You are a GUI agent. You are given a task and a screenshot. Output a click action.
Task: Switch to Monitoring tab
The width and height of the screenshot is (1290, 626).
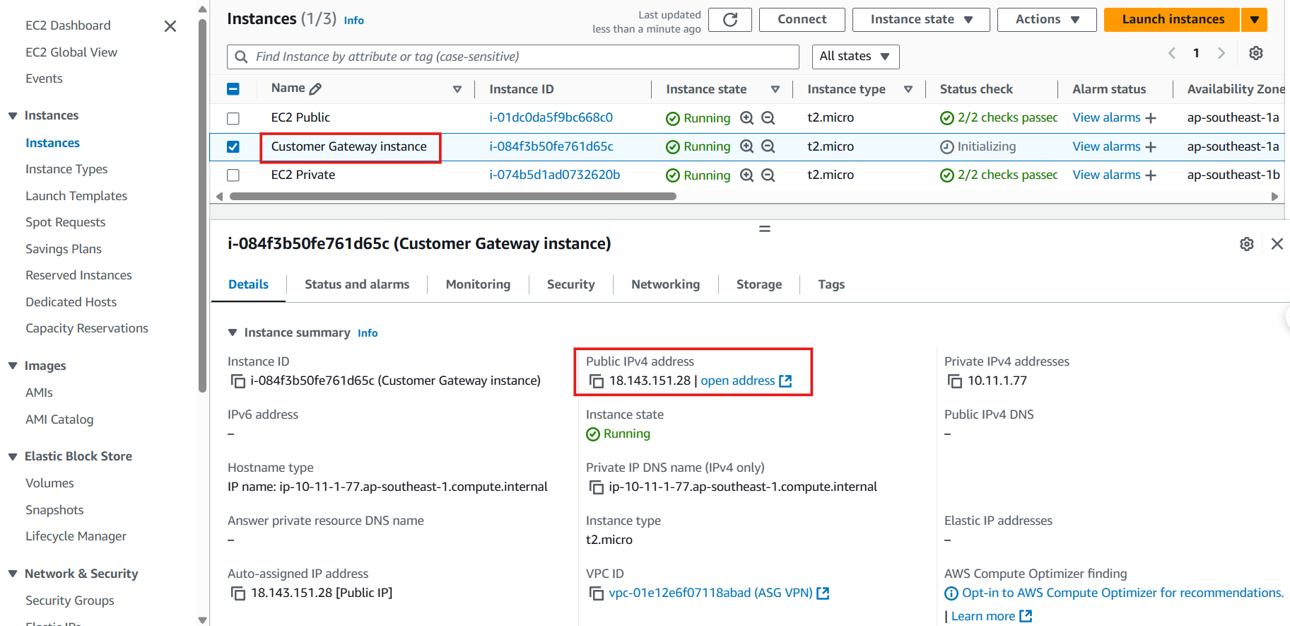478,284
